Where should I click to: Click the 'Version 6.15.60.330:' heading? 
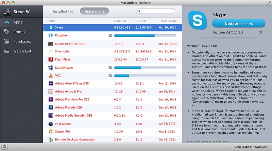tap(202, 46)
